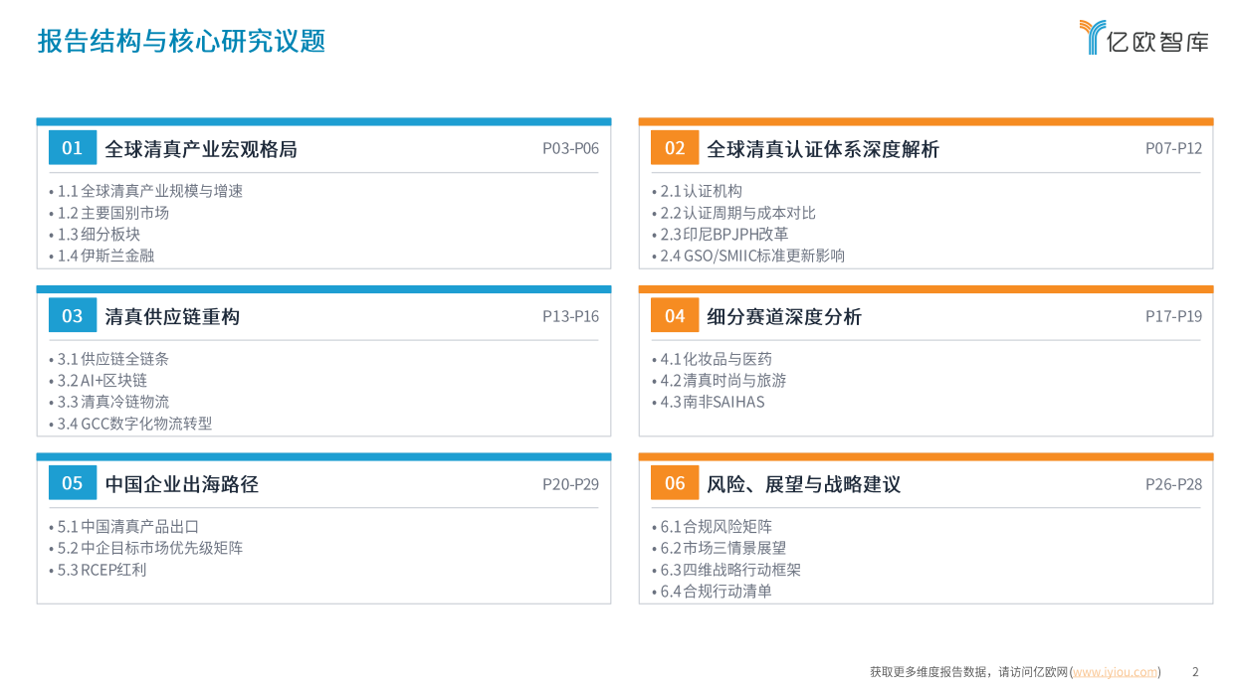Click the orange "04" chapter badge

(676, 315)
